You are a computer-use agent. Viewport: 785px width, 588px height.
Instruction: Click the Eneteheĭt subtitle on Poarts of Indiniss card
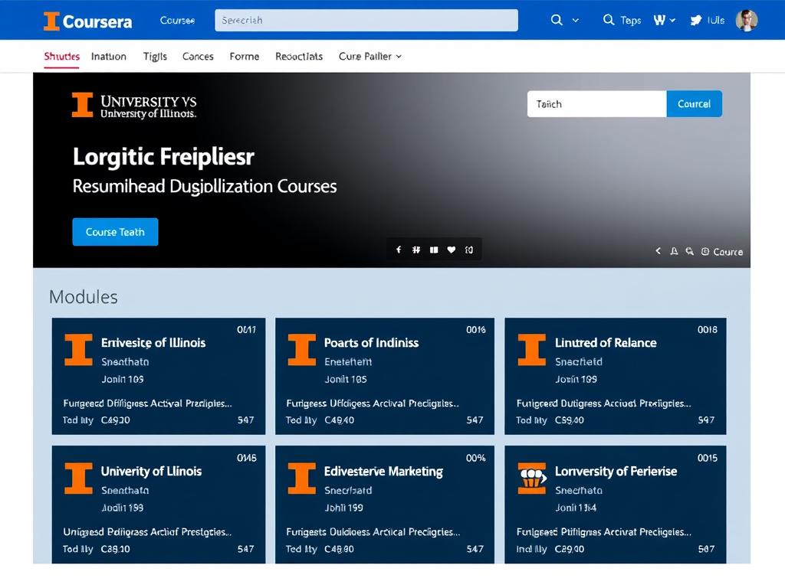[x=348, y=361]
